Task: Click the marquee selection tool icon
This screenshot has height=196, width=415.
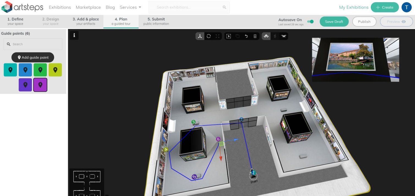Action: [x=229, y=36]
